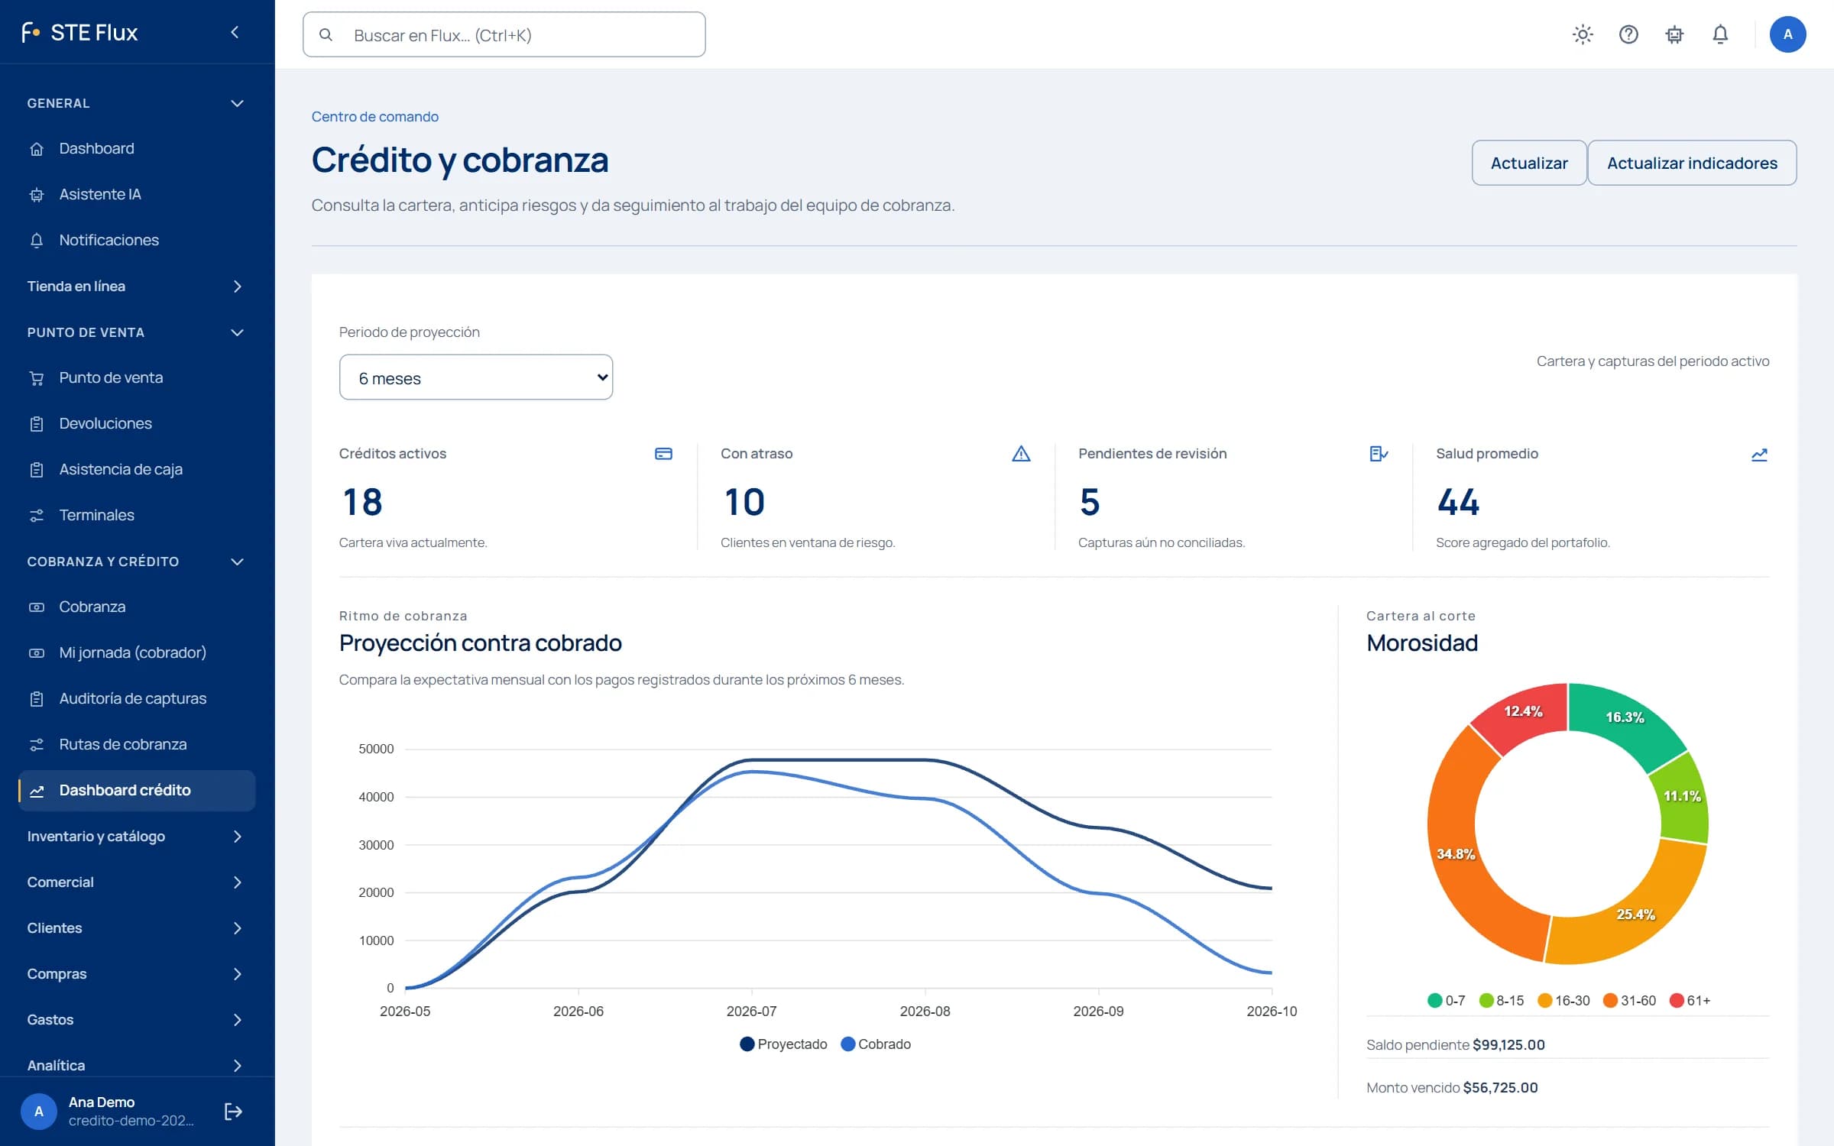Open Punto de venta page
This screenshot has height=1146, width=1834.
pyautogui.click(x=136, y=377)
